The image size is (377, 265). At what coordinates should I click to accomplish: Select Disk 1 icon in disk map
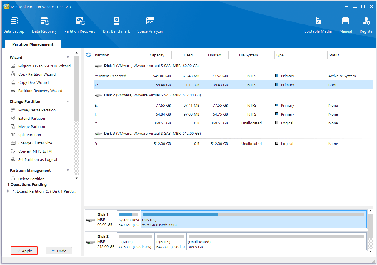click(x=90, y=220)
